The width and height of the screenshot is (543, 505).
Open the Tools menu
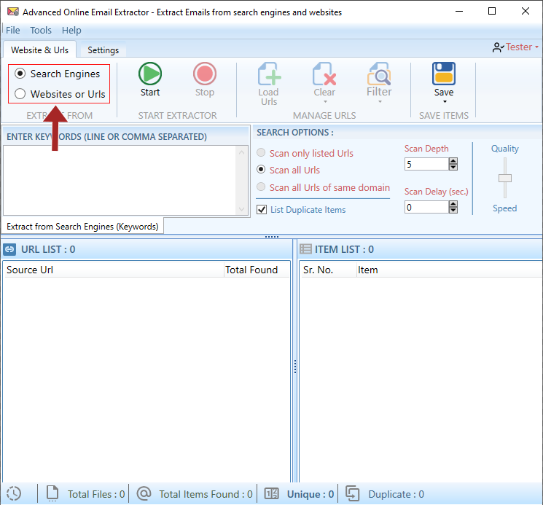pyautogui.click(x=41, y=31)
